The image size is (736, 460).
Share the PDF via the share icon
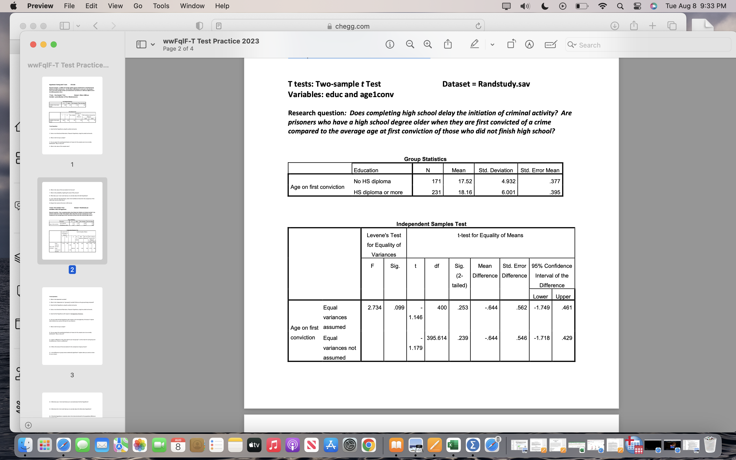pos(447,44)
